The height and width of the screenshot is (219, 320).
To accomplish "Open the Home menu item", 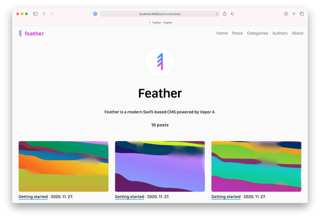I will (x=222, y=33).
